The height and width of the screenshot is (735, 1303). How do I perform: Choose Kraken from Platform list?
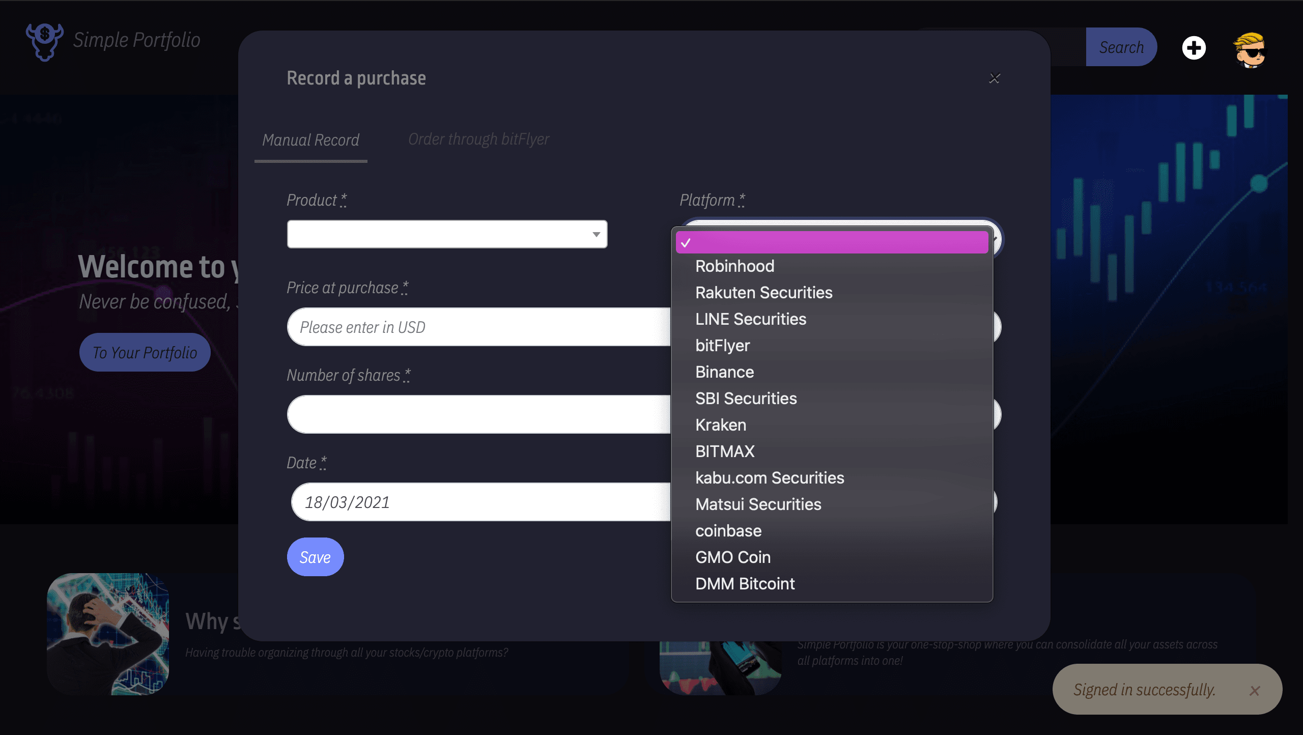832,425
